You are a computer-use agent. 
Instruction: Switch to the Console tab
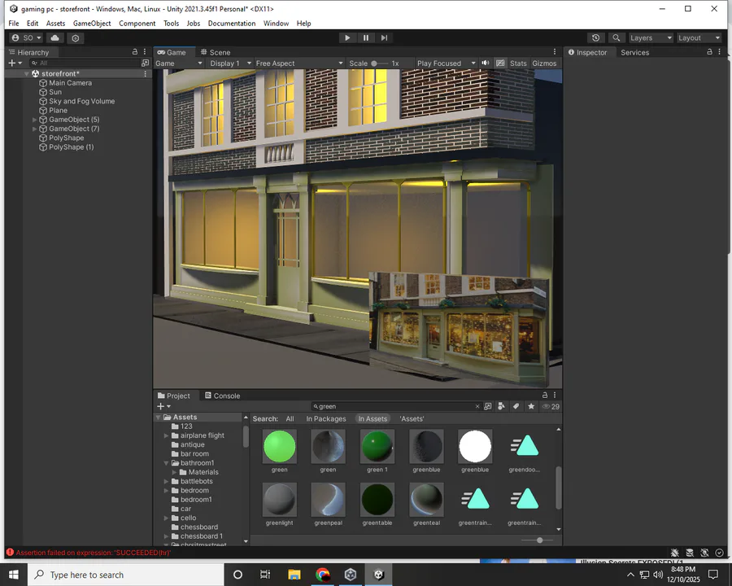(x=222, y=396)
